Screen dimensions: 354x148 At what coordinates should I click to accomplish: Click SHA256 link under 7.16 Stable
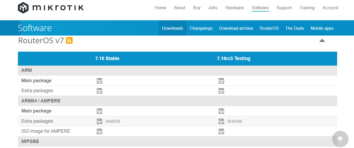(x=113, y=121)
